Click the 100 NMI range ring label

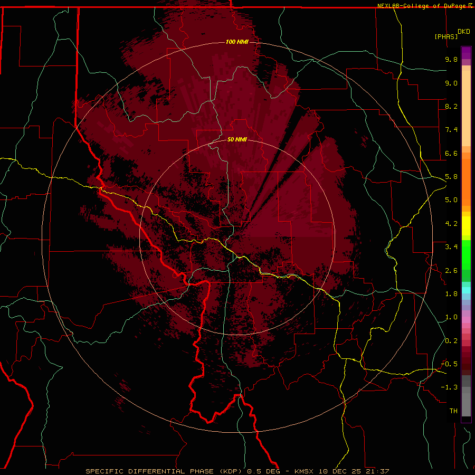tap(237, 42)
